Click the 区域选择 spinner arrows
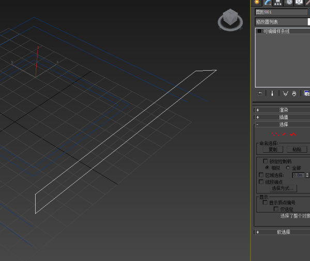This screenshot has height=261, width=310. 307,175
